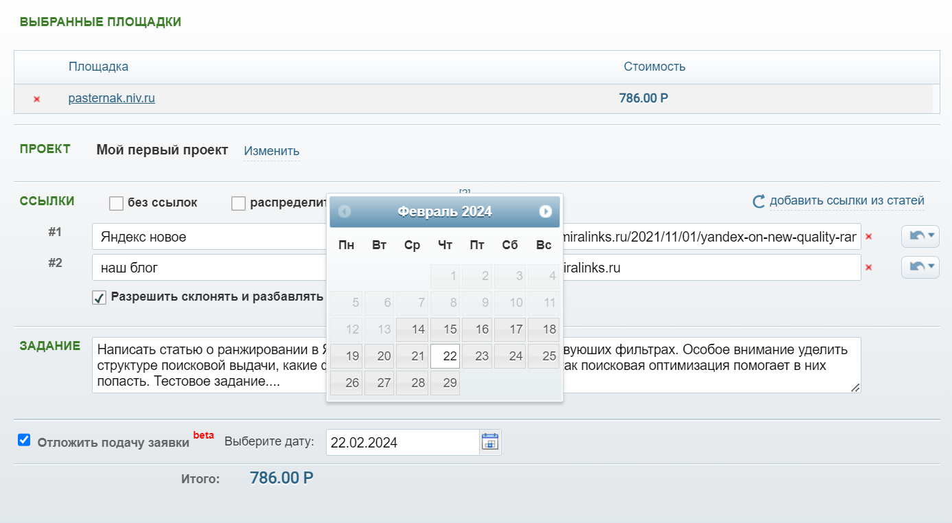Select February 18 in calendar
Viewport: 952px width, 523px height.
[x=543, y=329]
